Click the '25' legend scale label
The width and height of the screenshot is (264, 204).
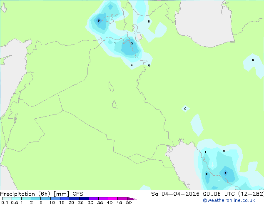pos(81,202)
